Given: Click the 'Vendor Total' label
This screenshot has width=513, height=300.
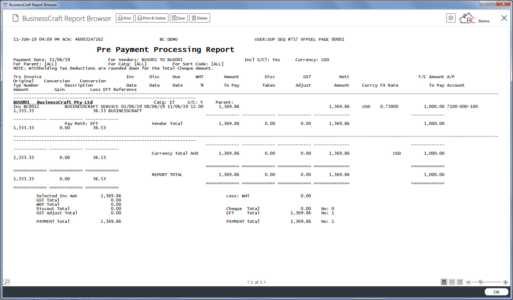Looking at the screenshot, I should (x=167, y=123).
